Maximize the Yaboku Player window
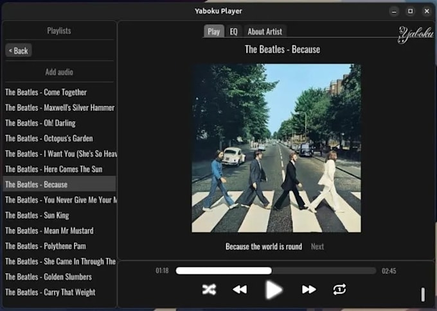Image resolution: width=437 pixels, height=311 pixels. coord(411,12)
